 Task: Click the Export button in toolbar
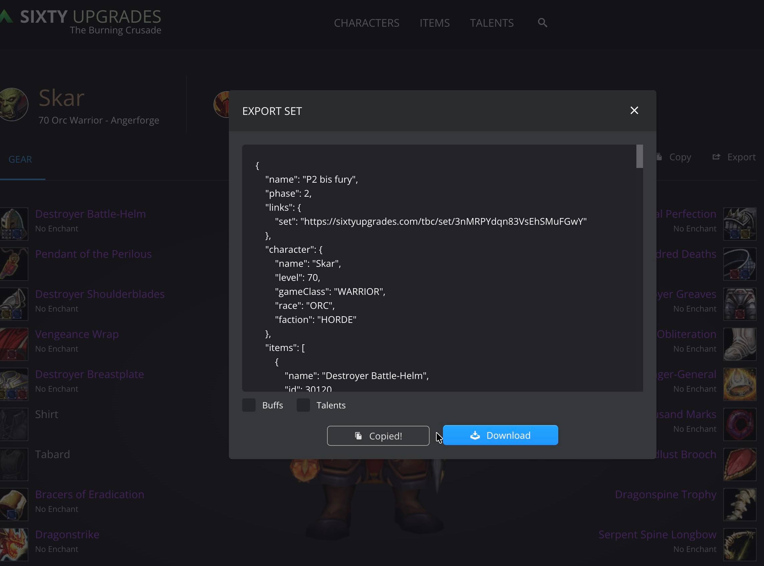point(734,157)
